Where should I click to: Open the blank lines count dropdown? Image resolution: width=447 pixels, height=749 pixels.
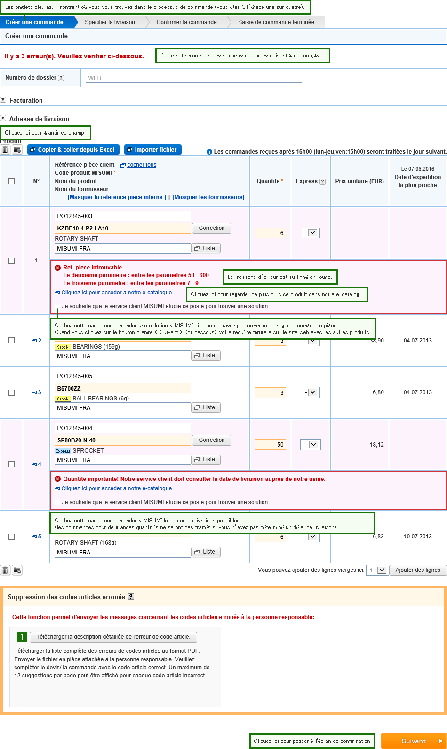tap(376, 570)
